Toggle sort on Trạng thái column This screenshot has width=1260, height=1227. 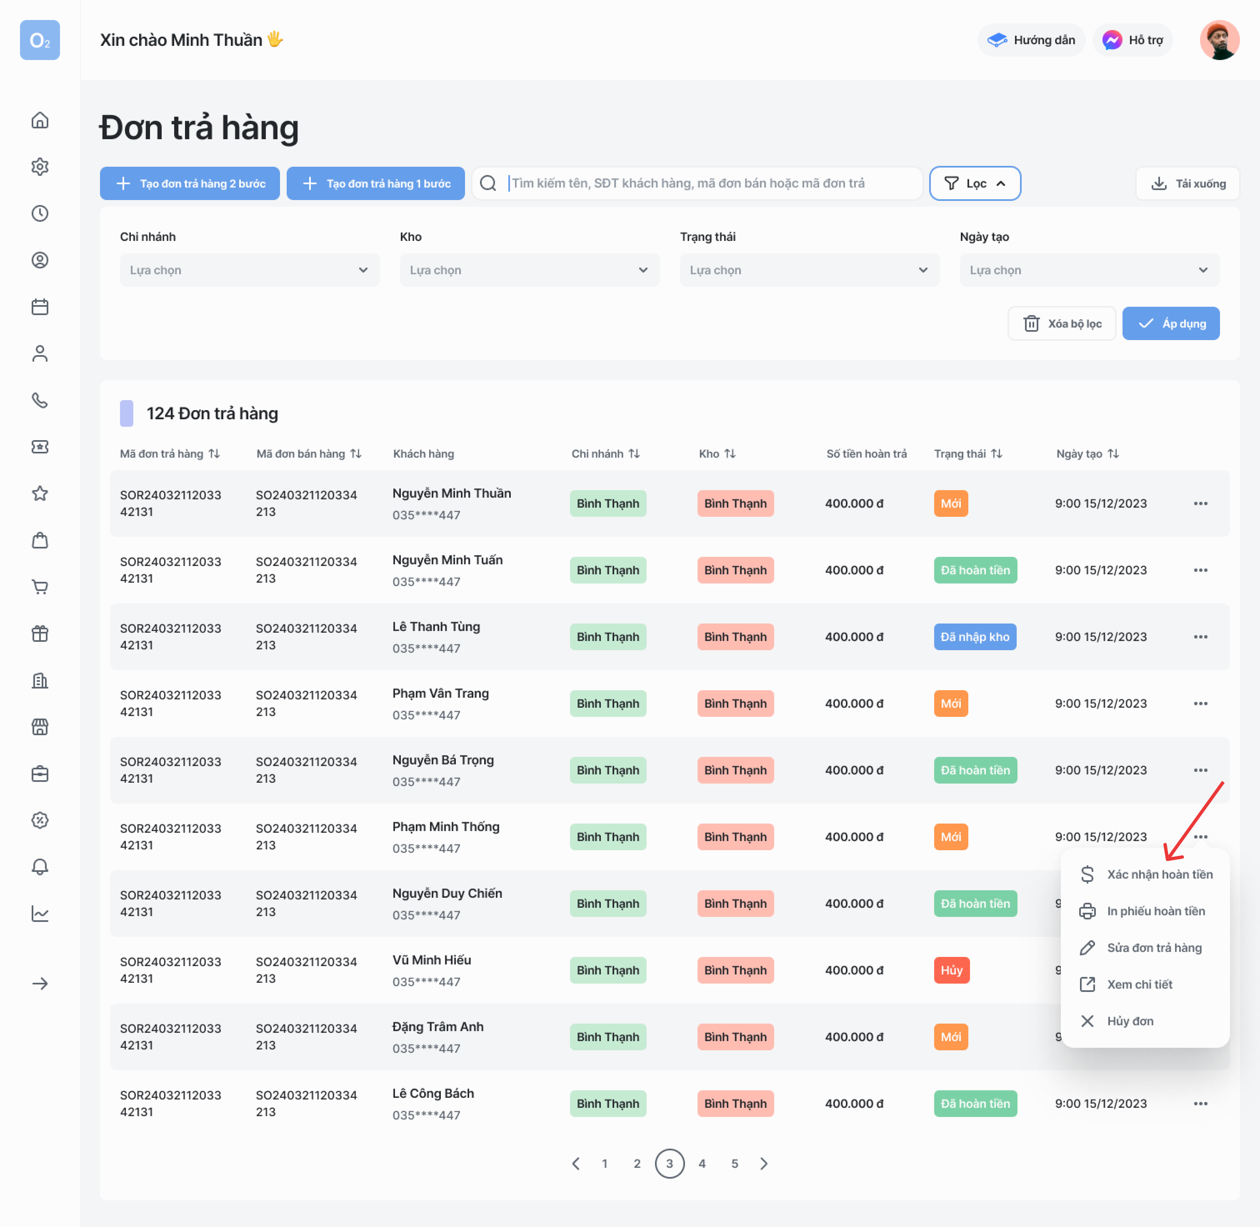click(997, 454)
